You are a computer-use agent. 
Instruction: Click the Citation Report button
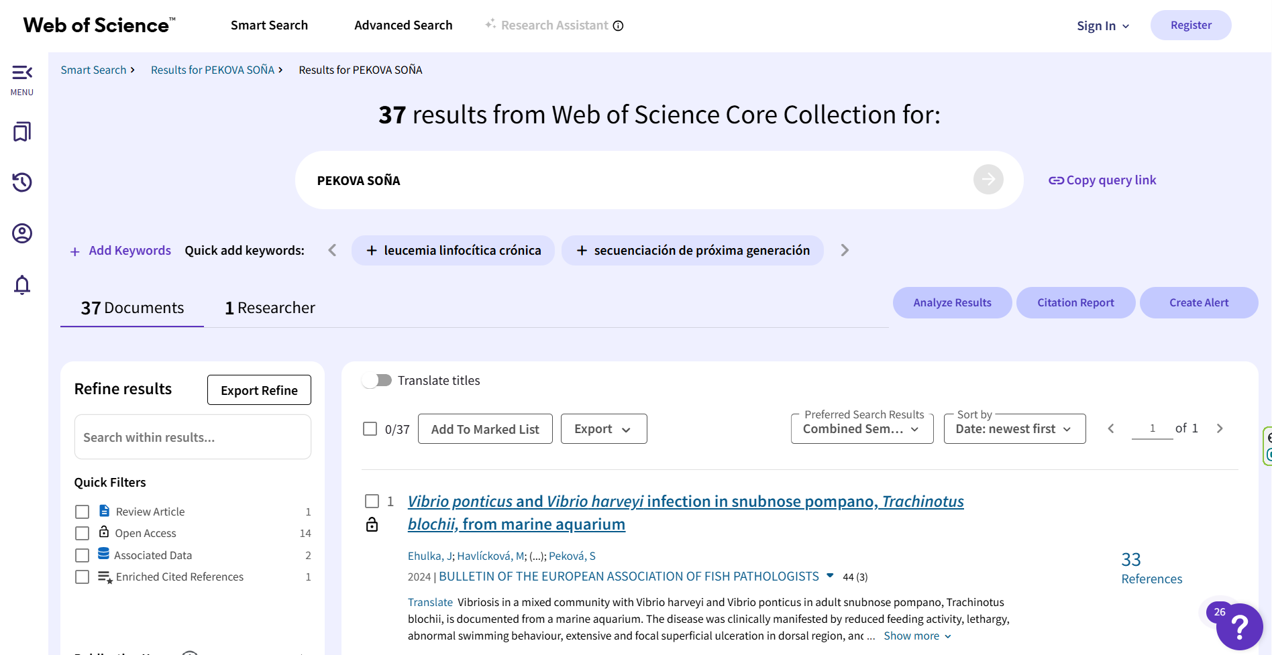coord(1075,302)
